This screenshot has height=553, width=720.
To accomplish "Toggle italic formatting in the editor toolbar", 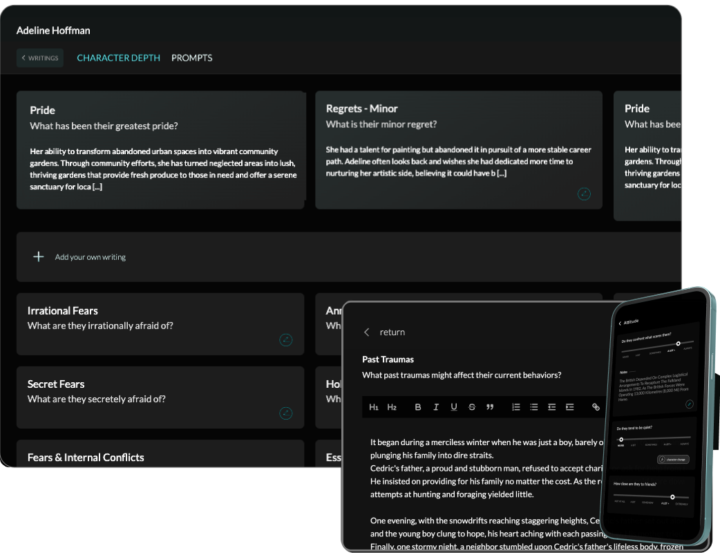I will 436,407.
